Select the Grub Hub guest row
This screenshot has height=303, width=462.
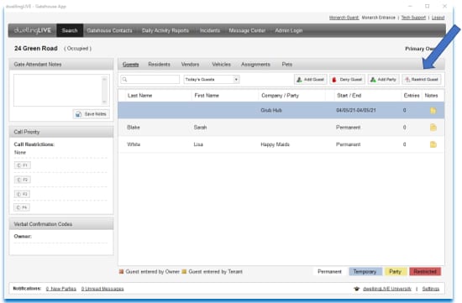pyautogui.click(x=281, y=111)
